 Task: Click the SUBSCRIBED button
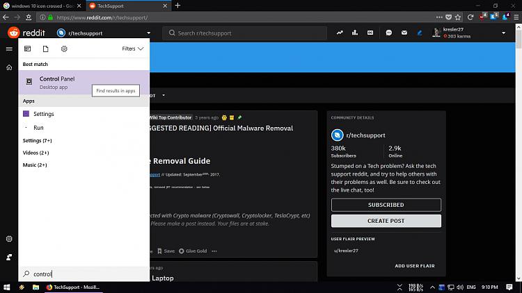(386, 205)
